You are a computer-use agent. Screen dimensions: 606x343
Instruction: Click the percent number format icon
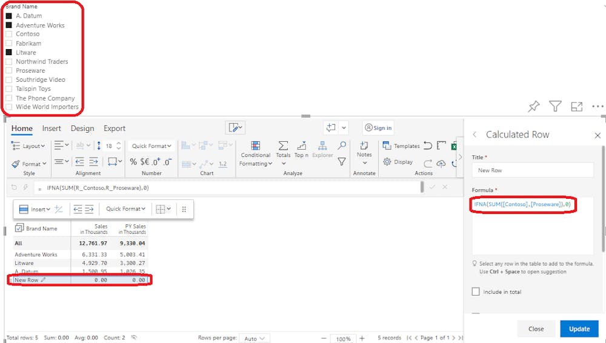click(133, 162)
